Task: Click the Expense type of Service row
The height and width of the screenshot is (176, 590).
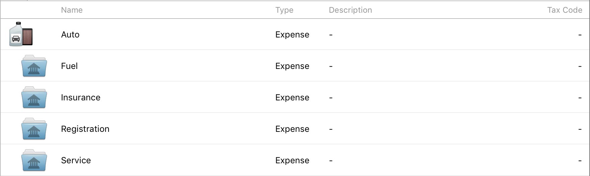Action: (x=292, y=161)
